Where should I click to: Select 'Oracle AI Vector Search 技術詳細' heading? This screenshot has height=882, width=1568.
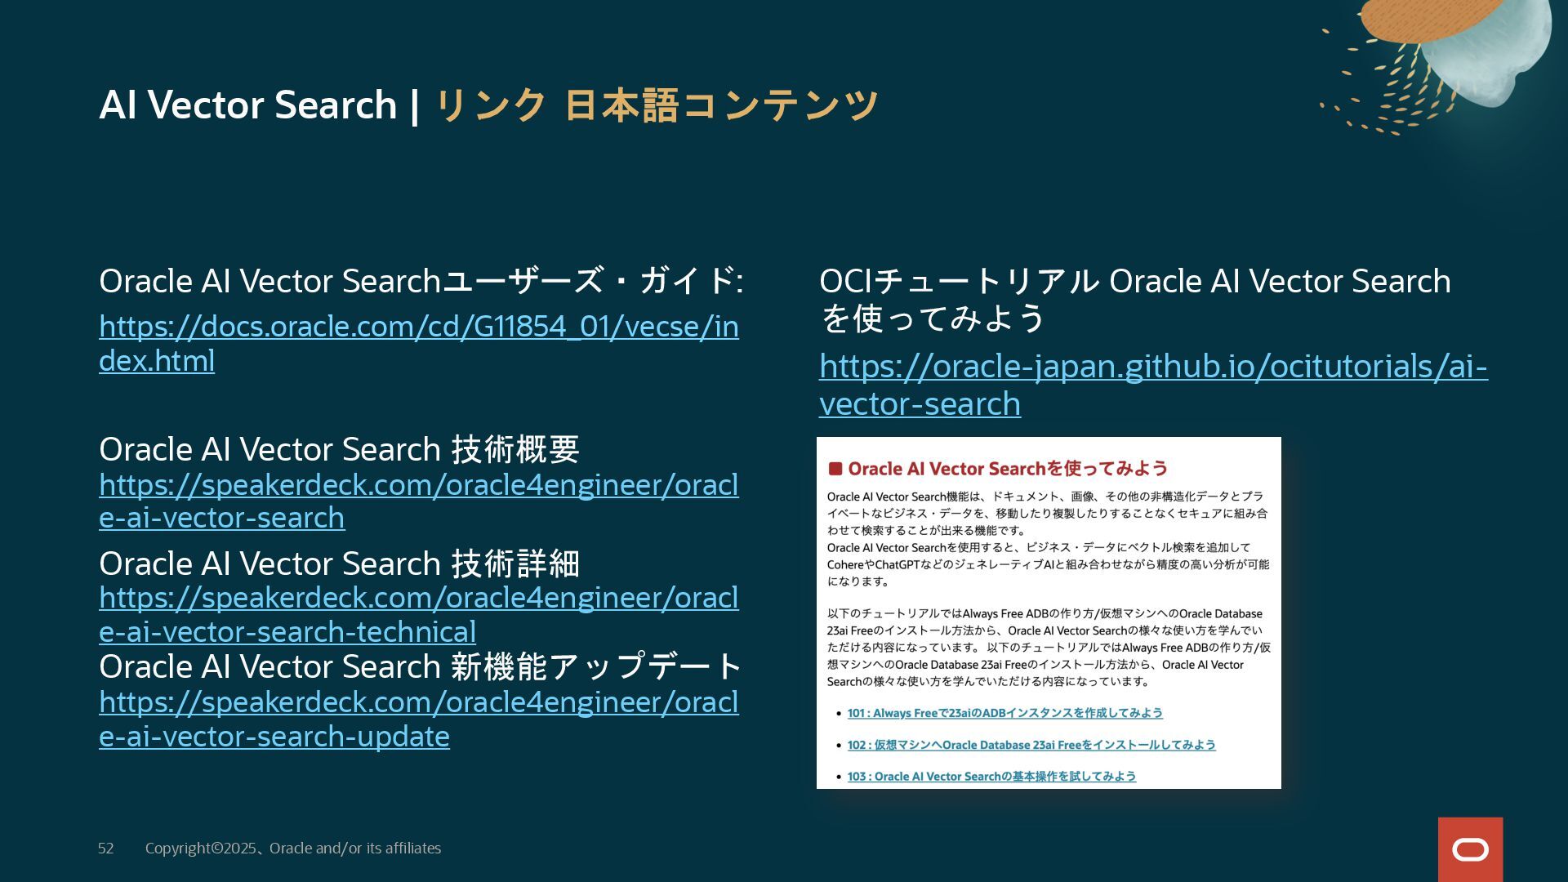coord(339,563)
